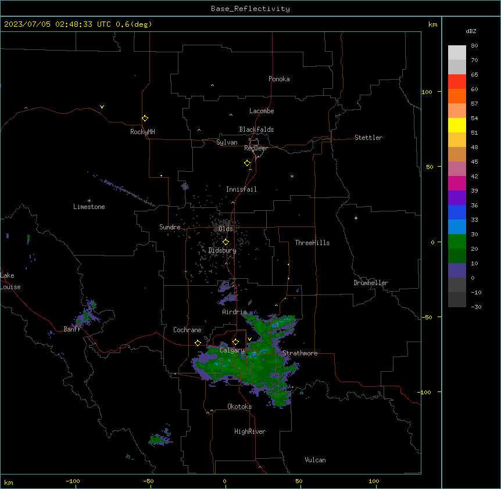Click the white plus marker north of Drumheller
501x489 pixels.
[x=356, y=218]
